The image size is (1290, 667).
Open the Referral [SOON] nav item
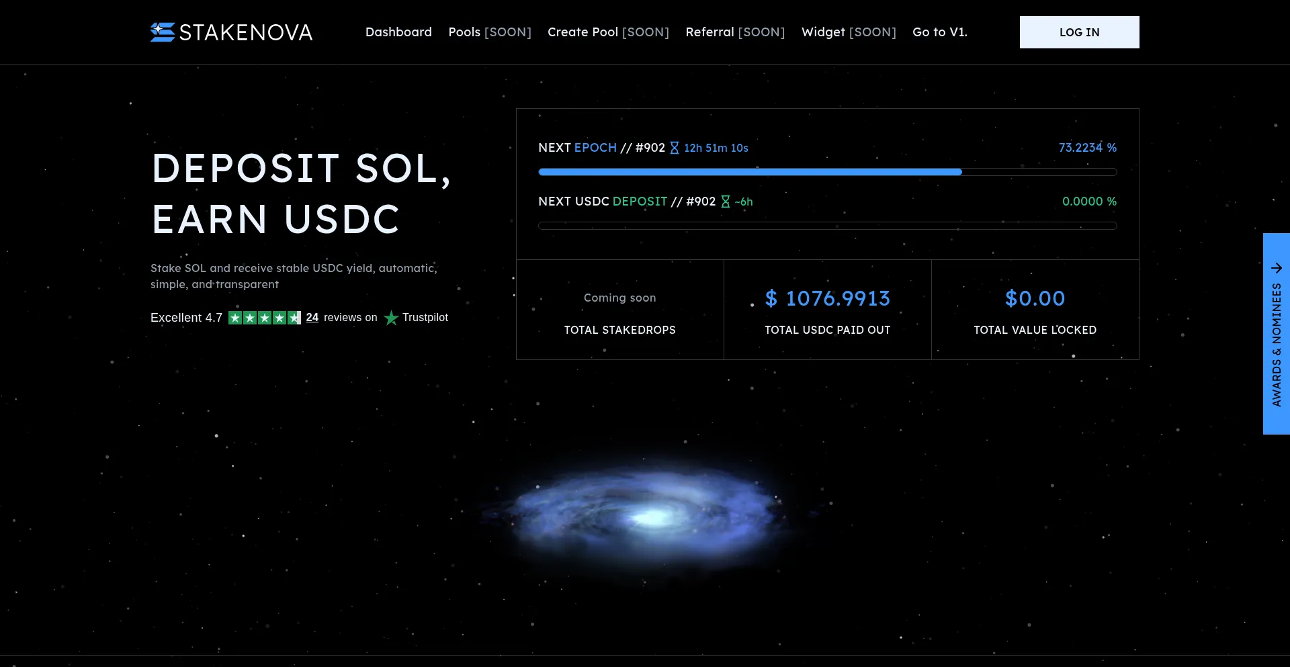(x=735, y=32)
